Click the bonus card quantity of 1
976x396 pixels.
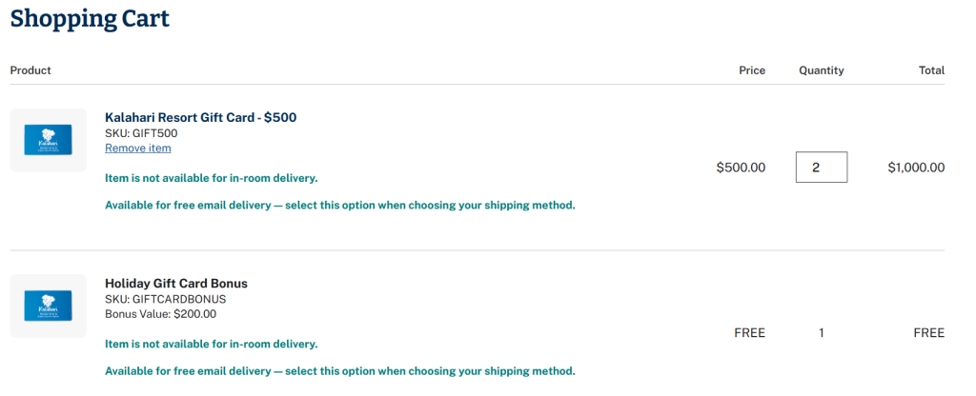coord(821,333)
